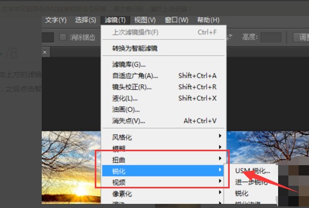Open the 视图(V) menu

click(x=145, y=20)
